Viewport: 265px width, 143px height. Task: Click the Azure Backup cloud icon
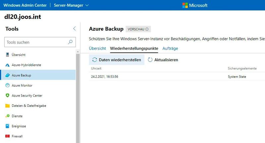[7, 75]
